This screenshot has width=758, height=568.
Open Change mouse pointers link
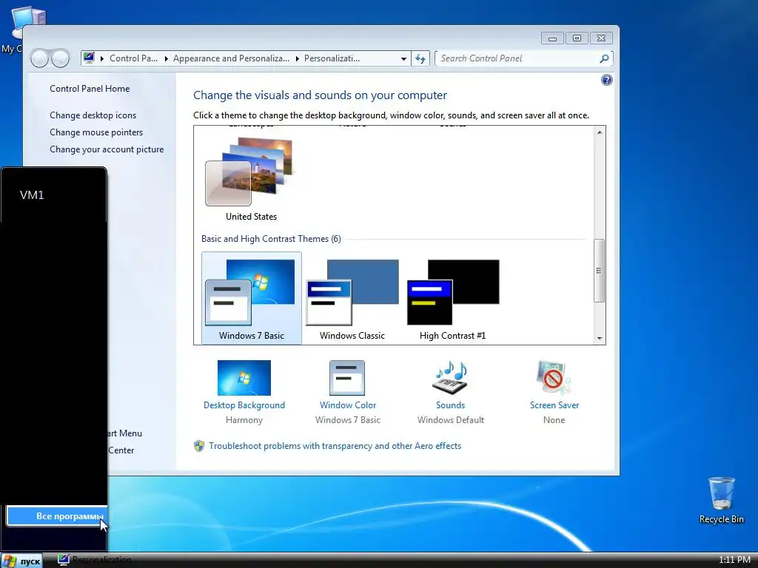click(96, 132)
